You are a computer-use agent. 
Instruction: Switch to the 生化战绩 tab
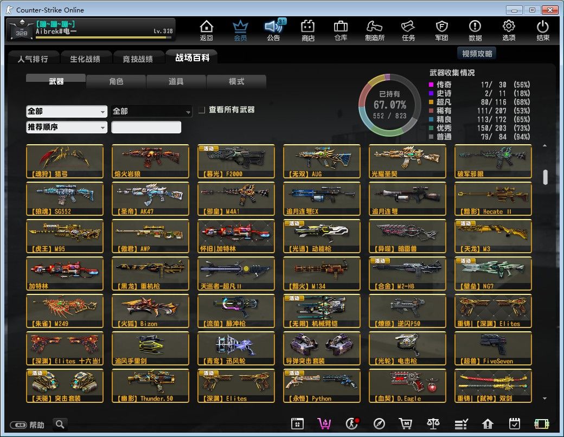[x=85, y=59]
